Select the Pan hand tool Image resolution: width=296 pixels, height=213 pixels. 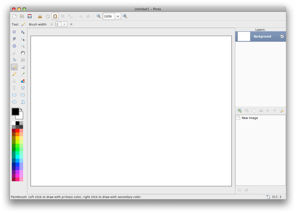(x=23, y=53)
